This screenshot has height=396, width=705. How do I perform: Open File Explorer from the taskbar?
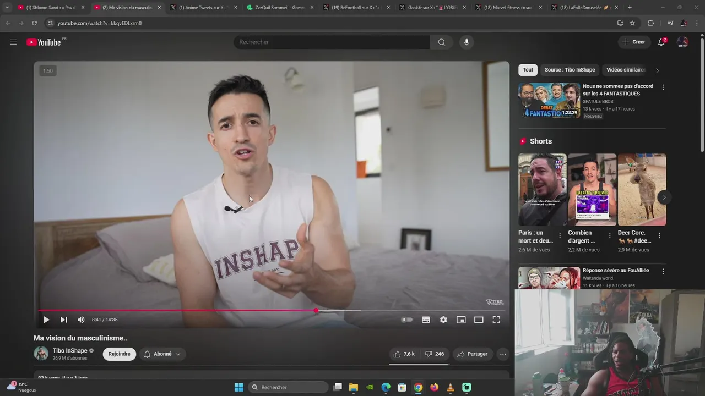[354, 387]
